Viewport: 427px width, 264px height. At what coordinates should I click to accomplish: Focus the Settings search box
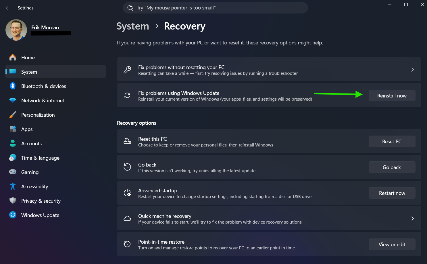[215, 8]
